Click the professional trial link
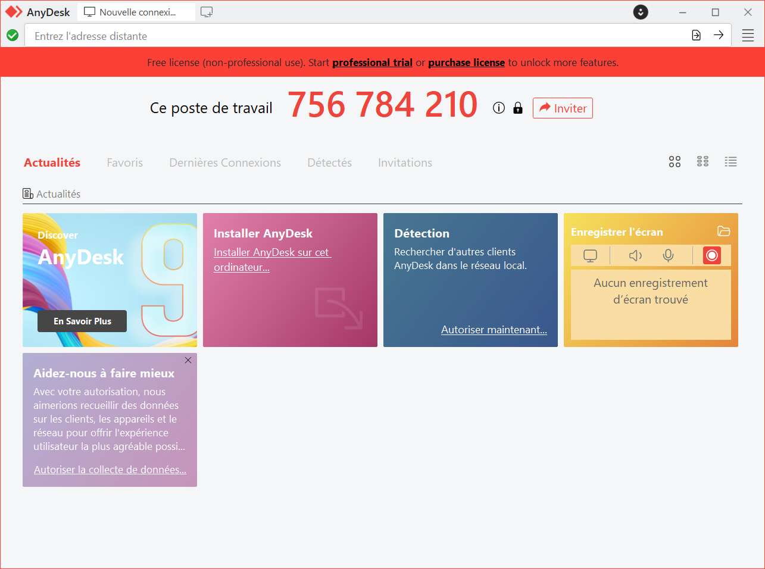 coord(373,62)
